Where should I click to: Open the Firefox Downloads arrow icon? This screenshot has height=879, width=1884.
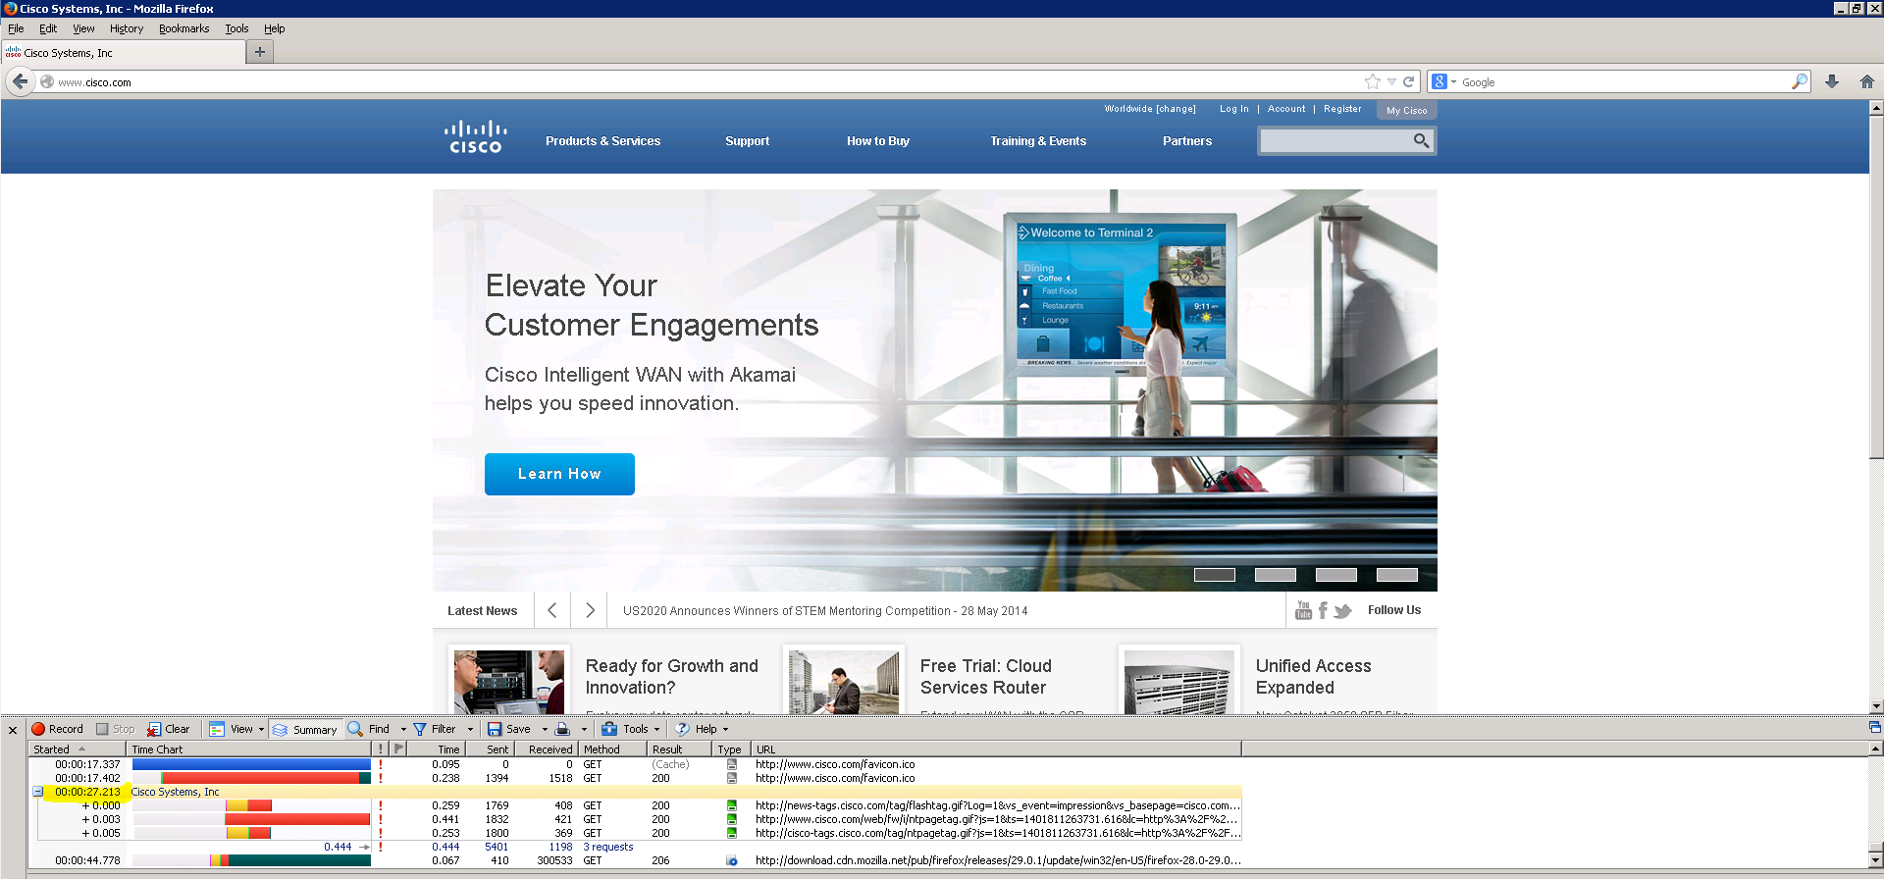tap(1831, 82)
